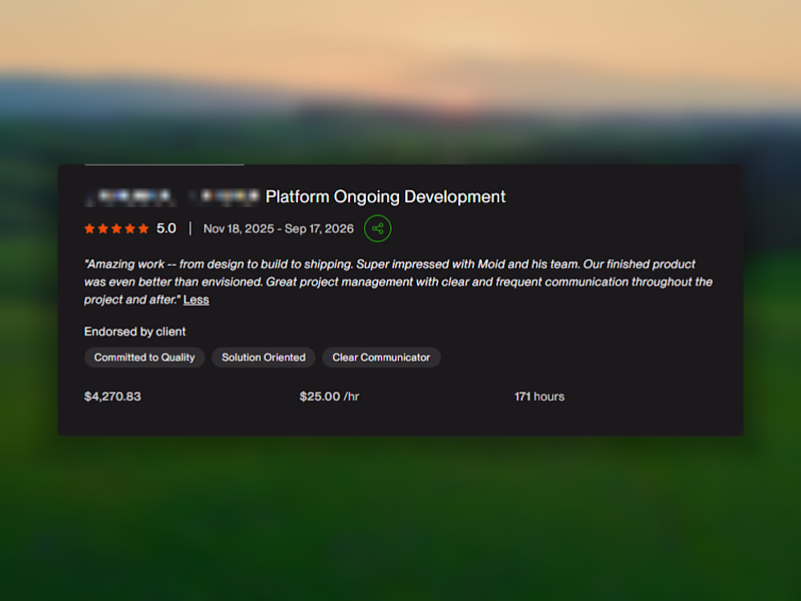Select the Clear Communicator tag
801x601 pixels.
pyautogui.click(x=381, y=357)
